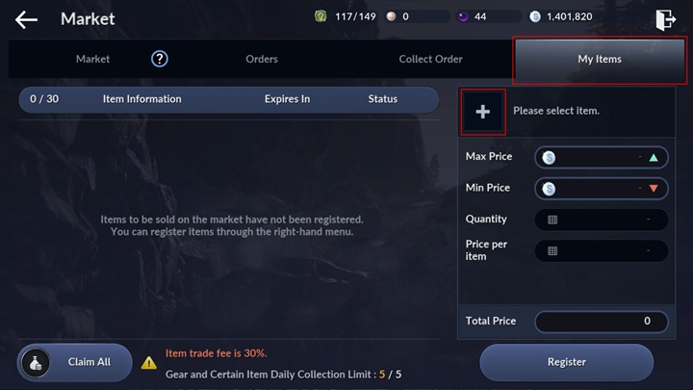Go back using the left arrow
The height and width of the screenshot is (390, 693).
(x=26, y=19)
